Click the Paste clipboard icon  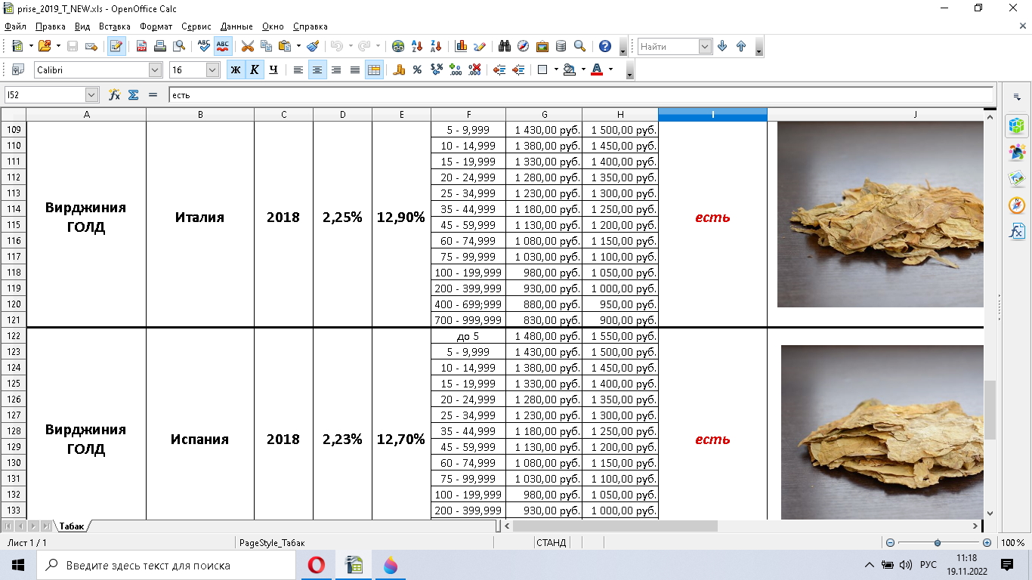click(285, 46)
